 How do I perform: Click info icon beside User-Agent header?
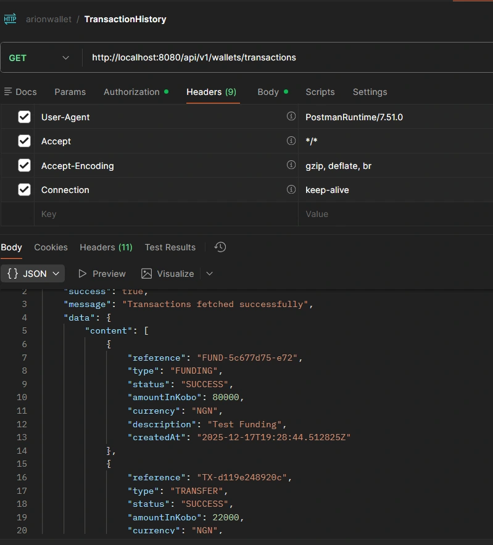(x=291, y=117)
